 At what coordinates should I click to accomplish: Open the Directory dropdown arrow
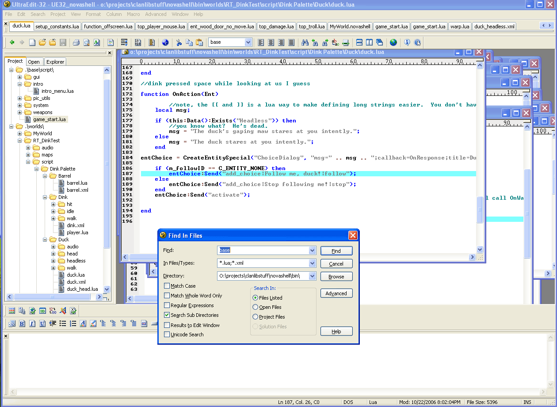[x=313, y=276]
